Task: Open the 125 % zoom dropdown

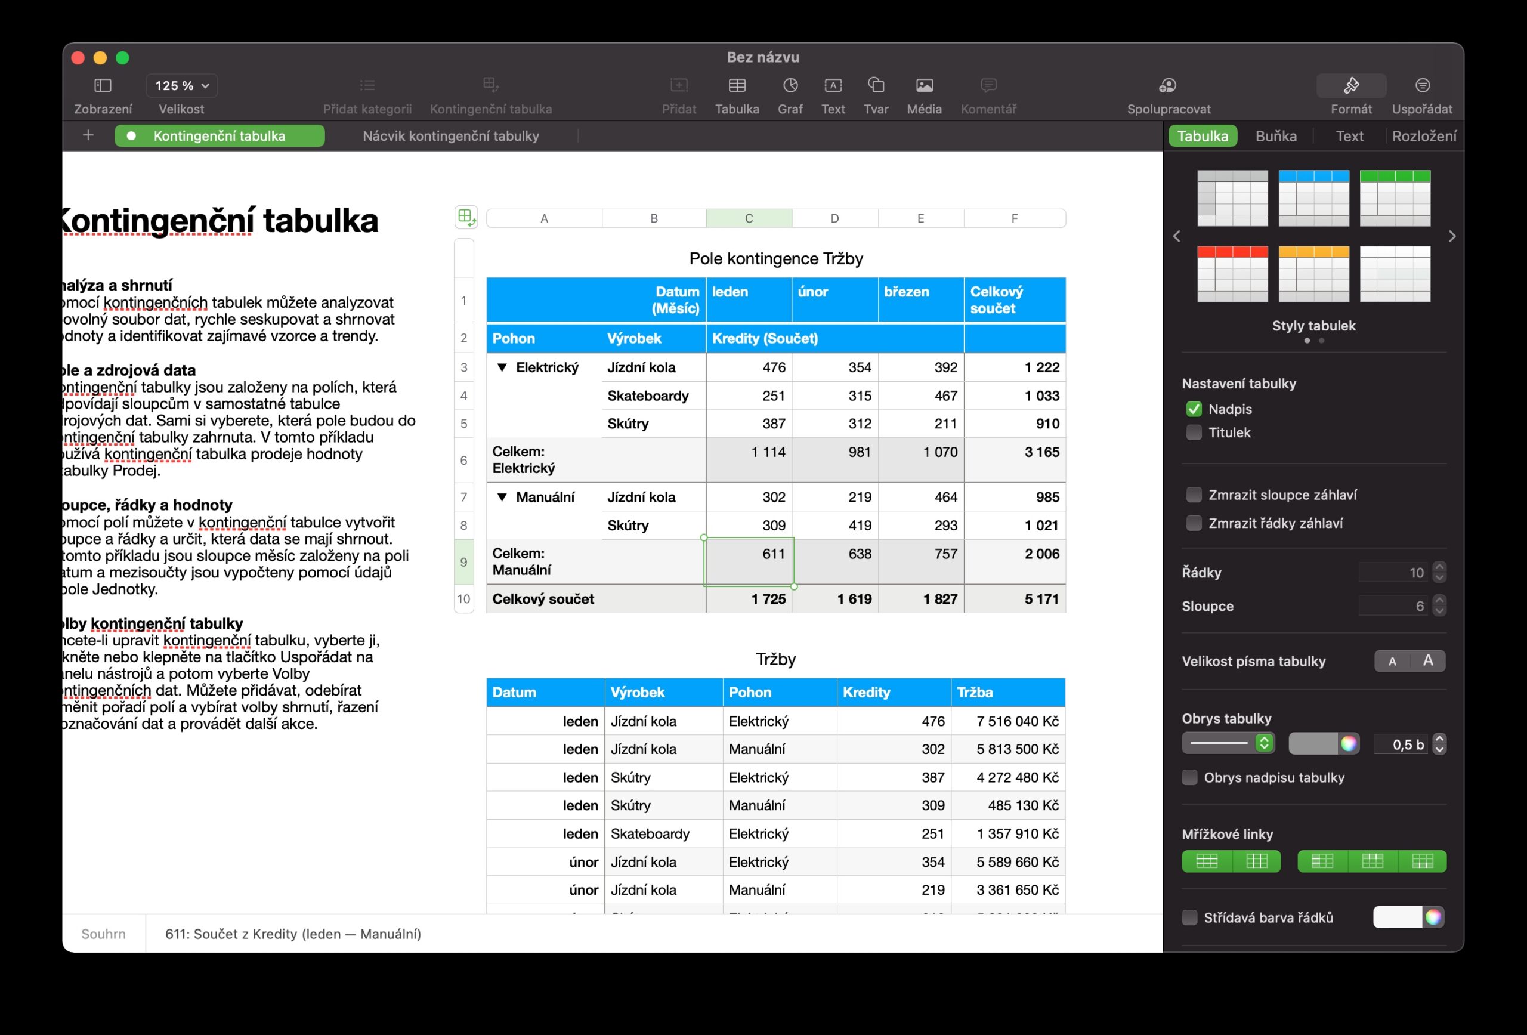Action: 182,85
